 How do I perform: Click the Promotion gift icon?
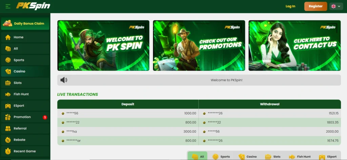click(8, 117)
